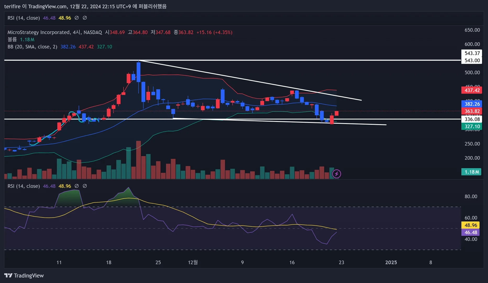Click the last red candle on the chart
Image resolution: width=488 pixels, height=283 pixels.
337,113
